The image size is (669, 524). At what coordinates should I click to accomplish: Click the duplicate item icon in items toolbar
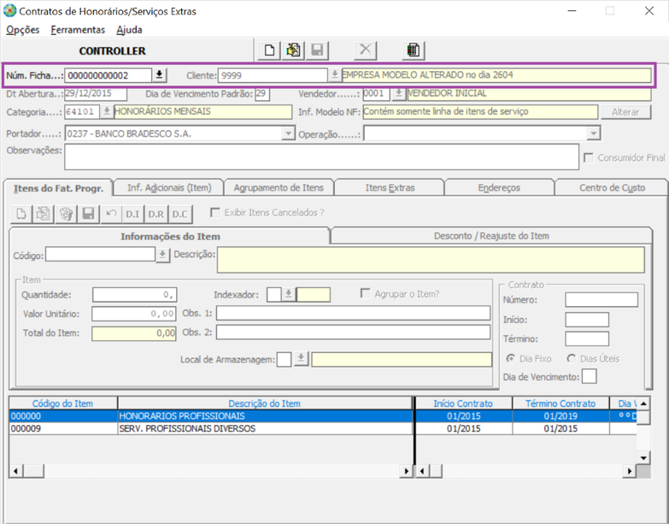(43, 214)
